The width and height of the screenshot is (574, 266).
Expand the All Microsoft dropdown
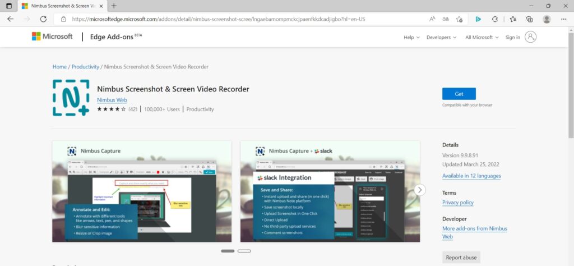482,38
